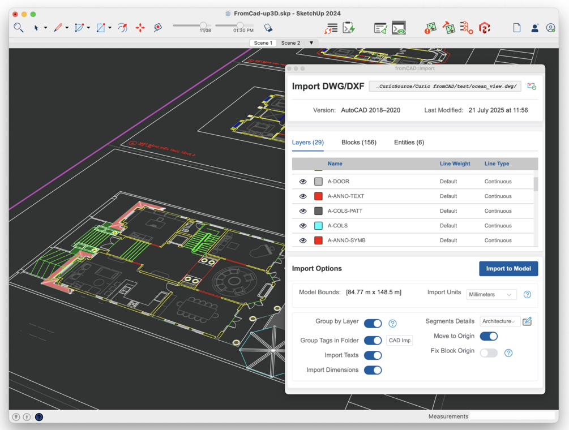Image resolution: width=569 pixels, height=430 pixels.
Task: Open the red node tree icon
Action: 467,28
